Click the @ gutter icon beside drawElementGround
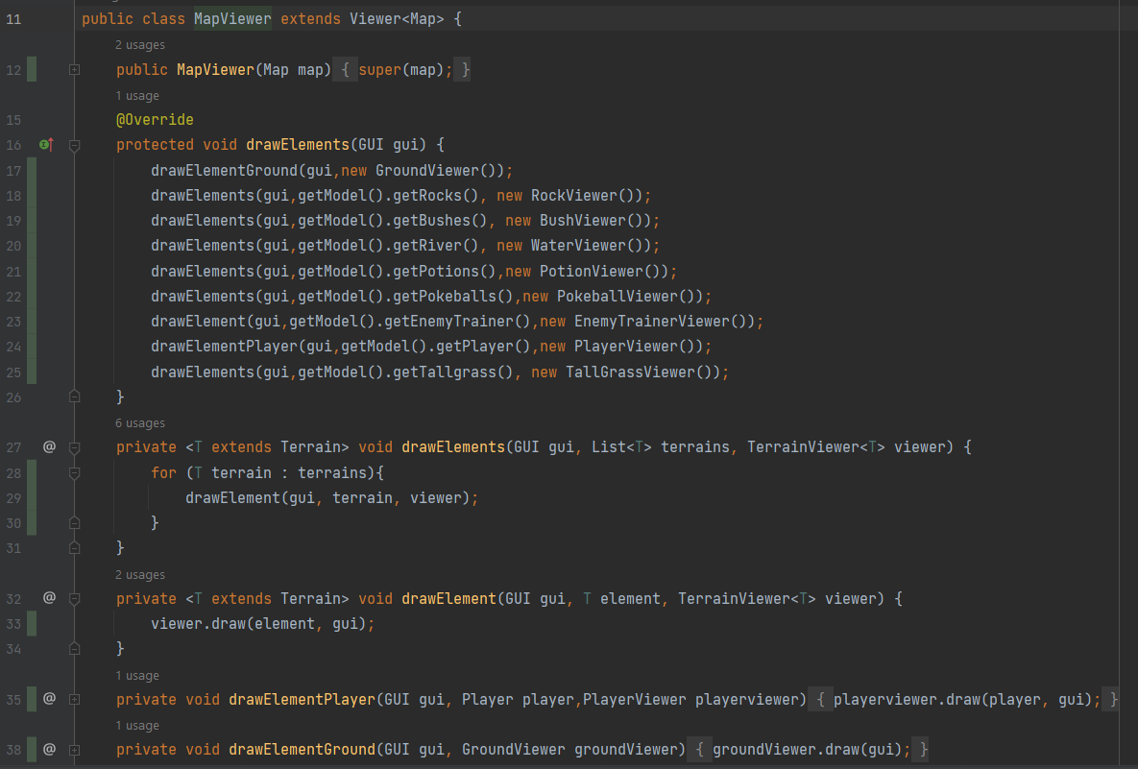 tap(49, 749)
